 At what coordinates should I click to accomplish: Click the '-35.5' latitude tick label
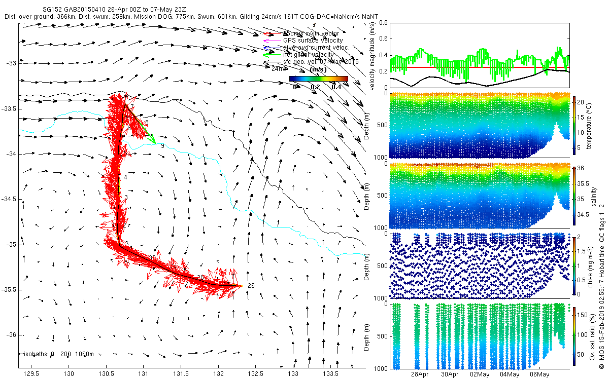click(9, 290)
